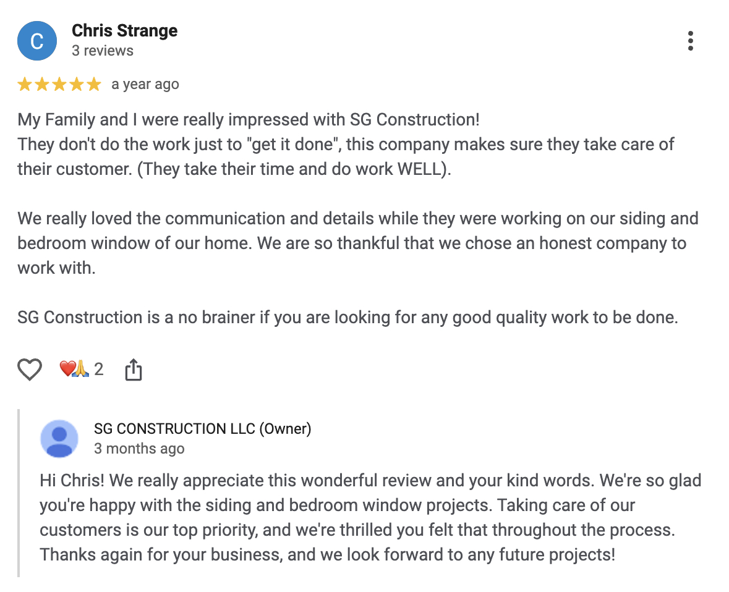Click the first star of the rating

tap(25, 85)
